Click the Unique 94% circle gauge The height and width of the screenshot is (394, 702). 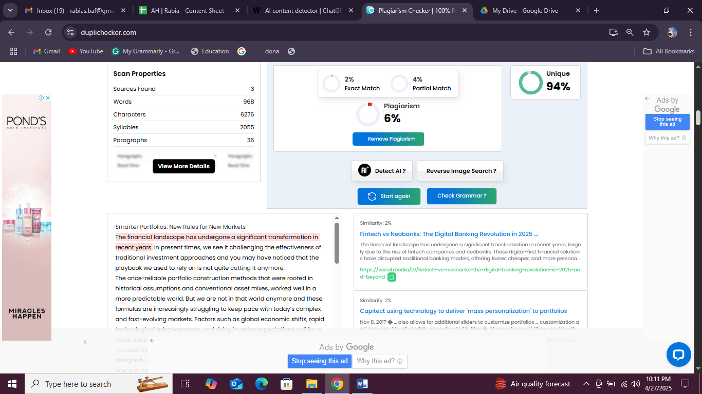click(x=530, y=83)
